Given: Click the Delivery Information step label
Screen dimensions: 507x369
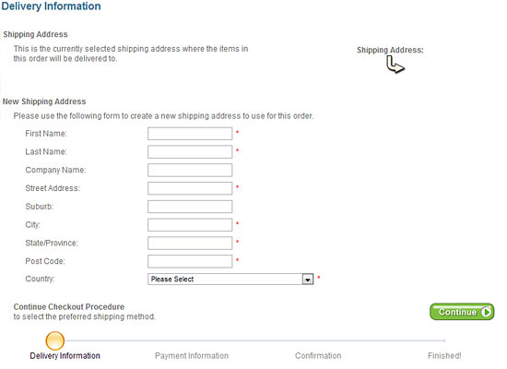Looking at the screenshot, I should [65, 356].
